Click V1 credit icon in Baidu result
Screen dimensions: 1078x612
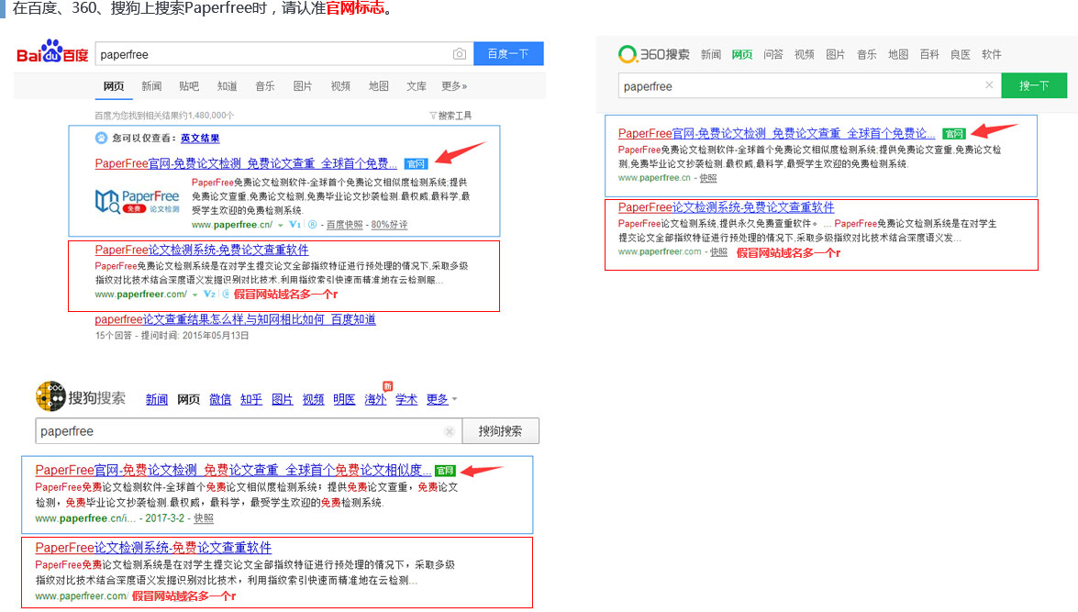pos(295,225)
